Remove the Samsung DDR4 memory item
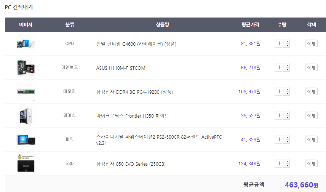Image resolution: width=326 pixels, height=192 pixels. click(311, 91)
